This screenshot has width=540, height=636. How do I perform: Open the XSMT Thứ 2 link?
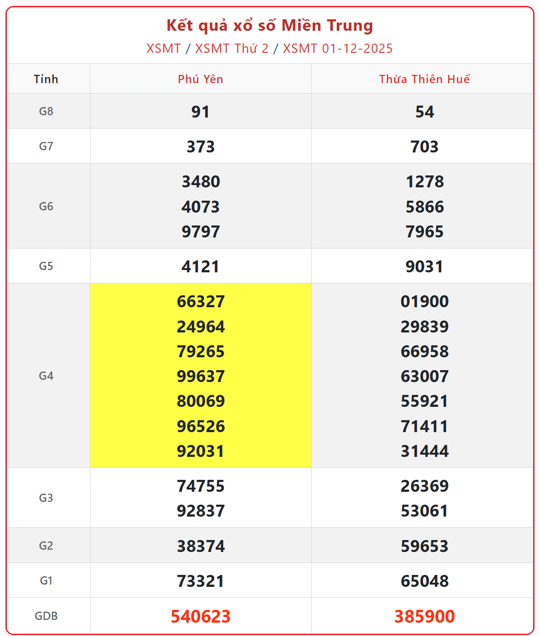click(x=232, y=49)
